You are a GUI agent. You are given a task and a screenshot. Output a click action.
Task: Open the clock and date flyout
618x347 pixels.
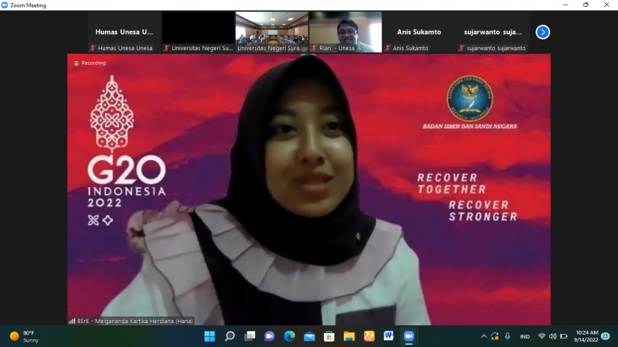[x=587, y=336]
